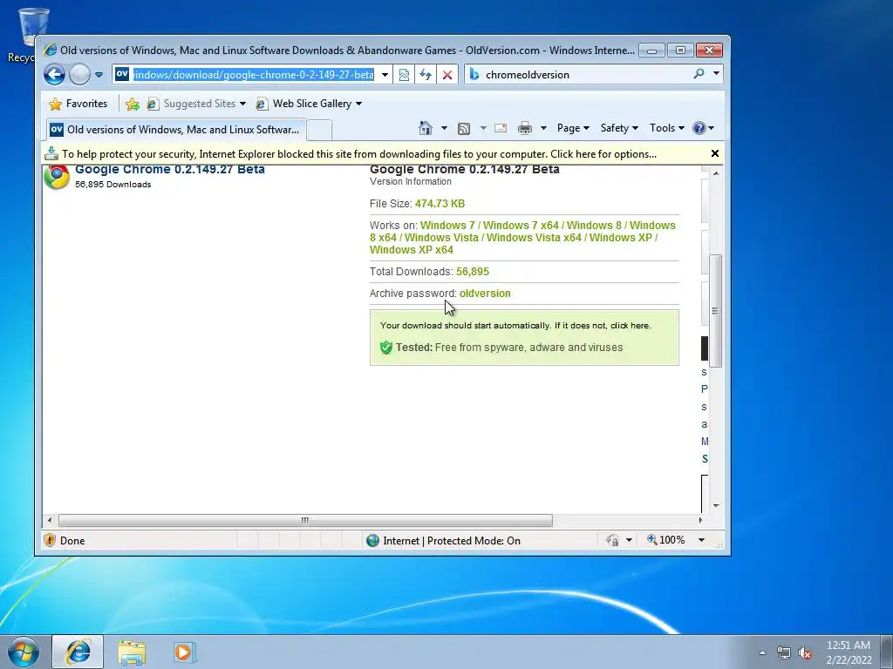This screenshot has width=893, height=669.
Task: Open the search provider dropdown arrow
Action: [716, 73]
